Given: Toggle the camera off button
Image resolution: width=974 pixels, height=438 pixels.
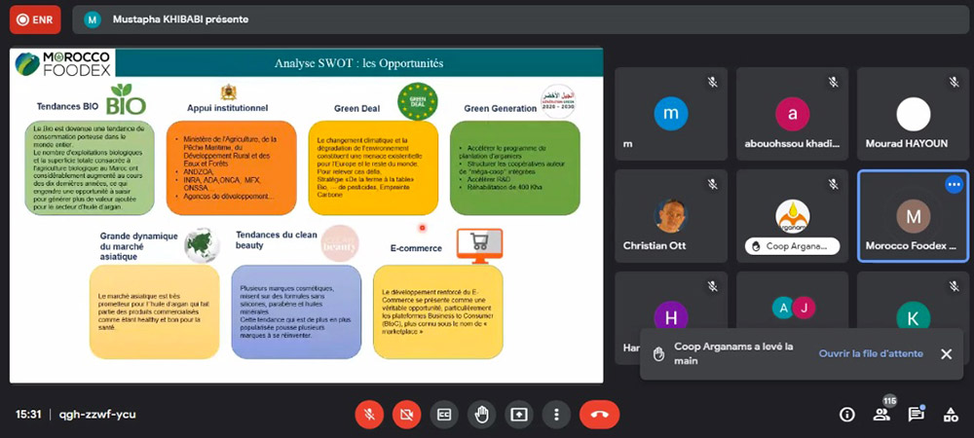Looking at the screenshot, I should pos(406,414).
